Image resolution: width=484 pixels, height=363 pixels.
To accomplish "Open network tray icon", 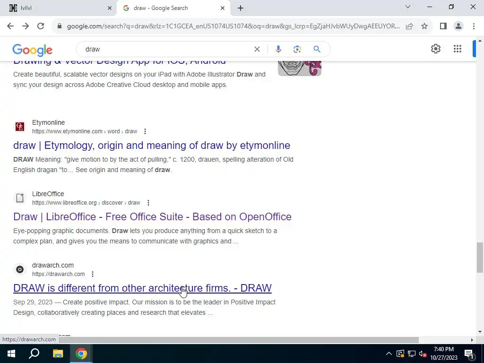I will point(412,354).
